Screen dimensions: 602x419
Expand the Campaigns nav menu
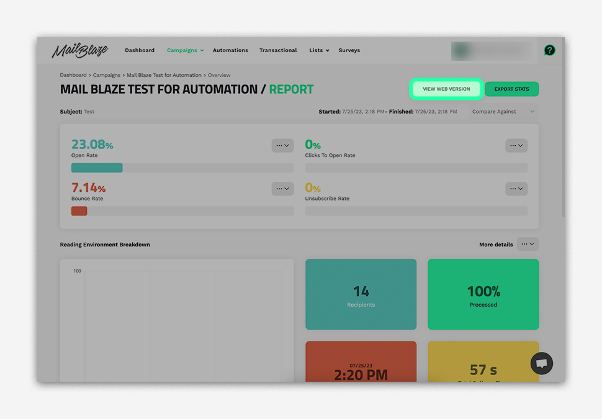tap(185, 50)
